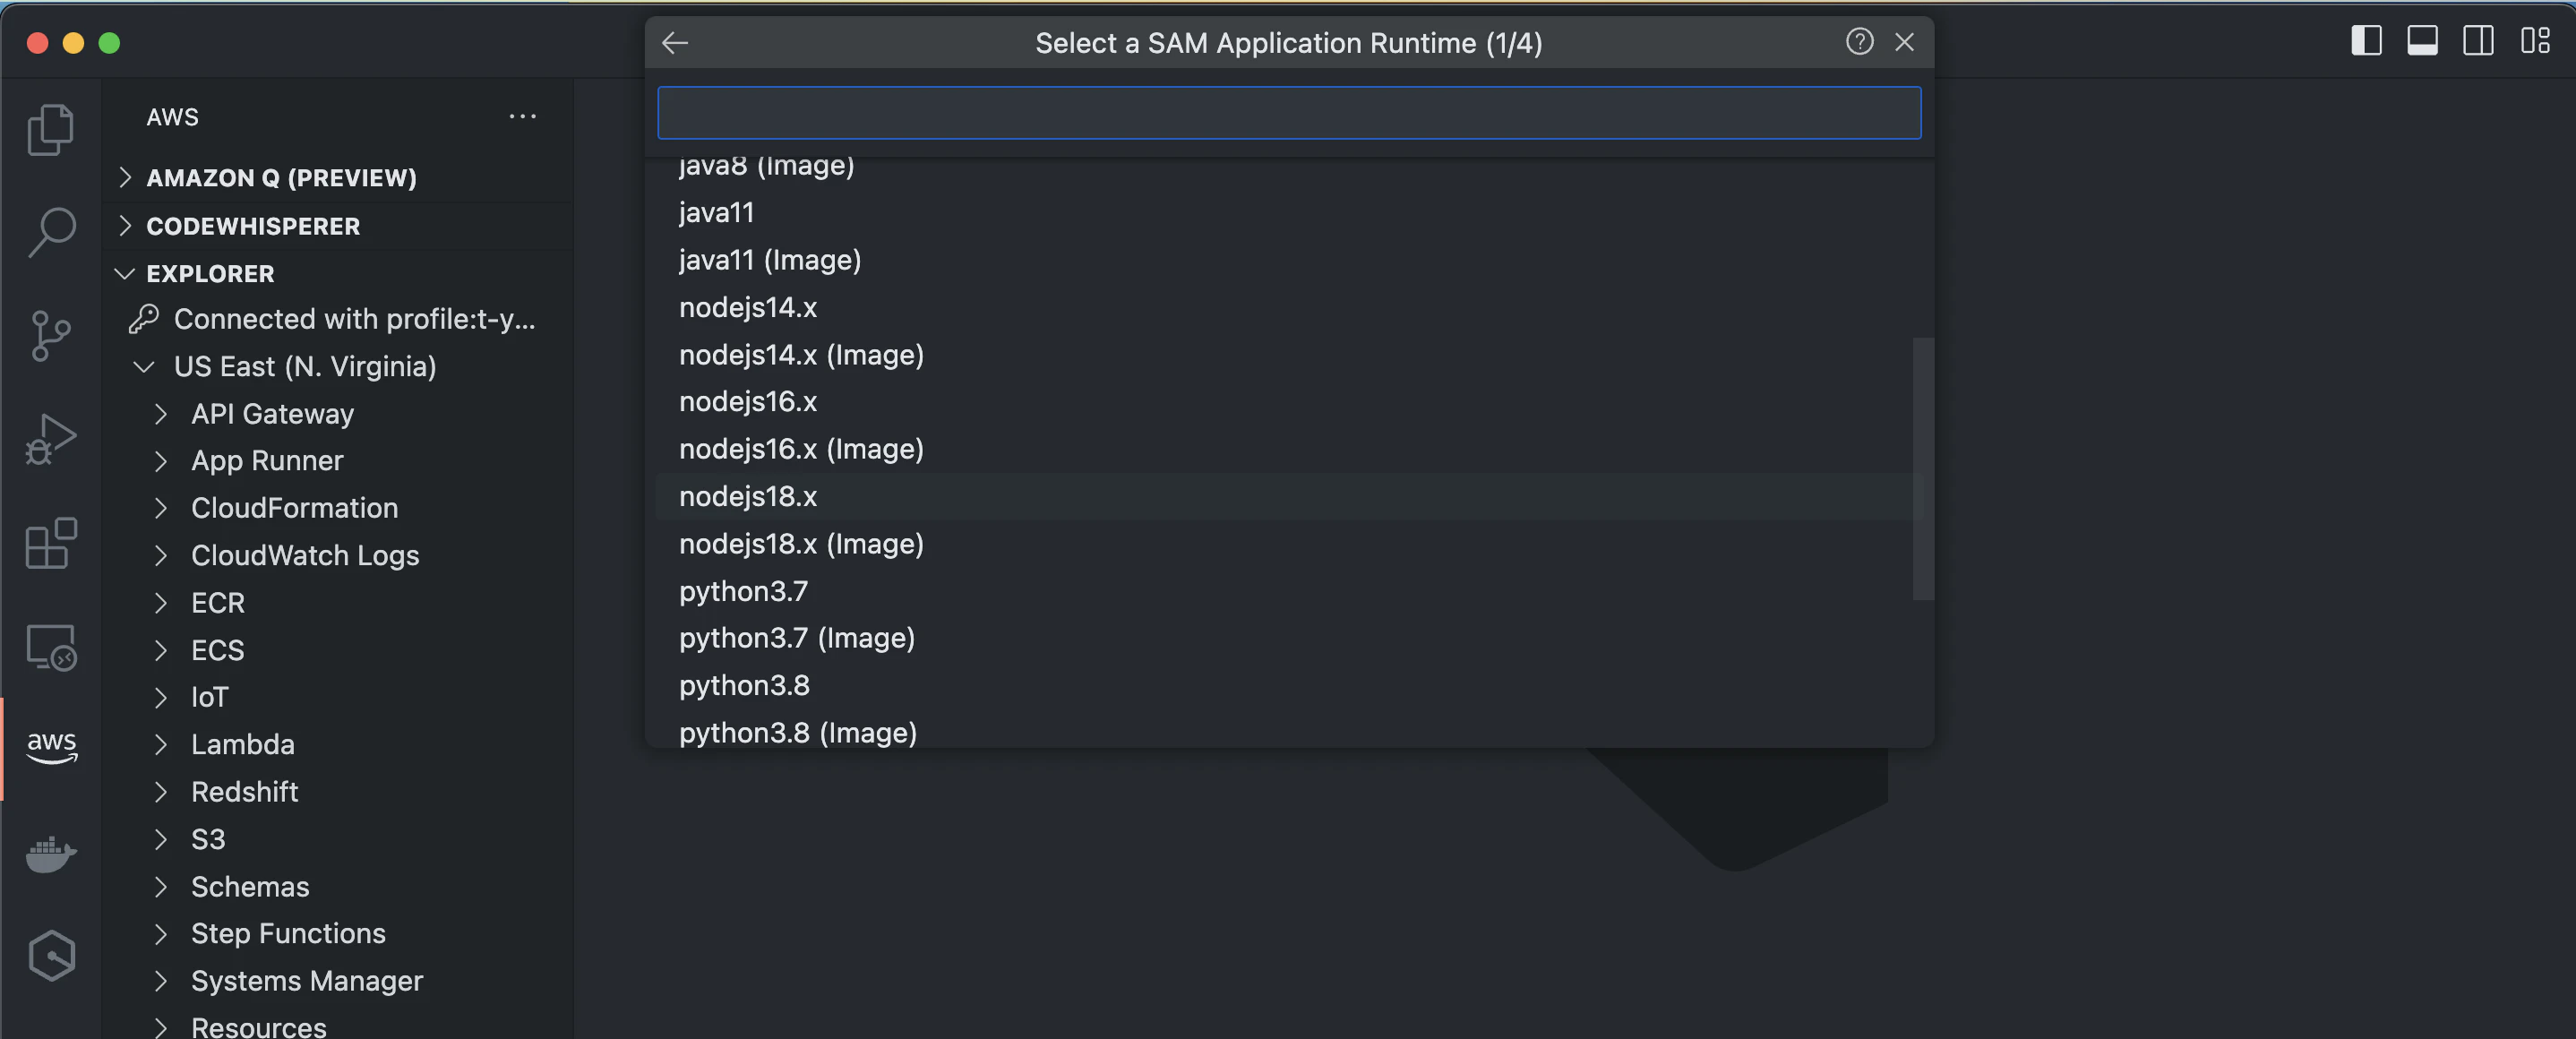Focus the runtime filter input field
Viewport: 2576px width, 1039px height.
click(x=1288, y=112)
